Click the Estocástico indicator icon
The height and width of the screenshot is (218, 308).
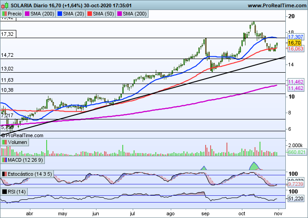(5, 174)
